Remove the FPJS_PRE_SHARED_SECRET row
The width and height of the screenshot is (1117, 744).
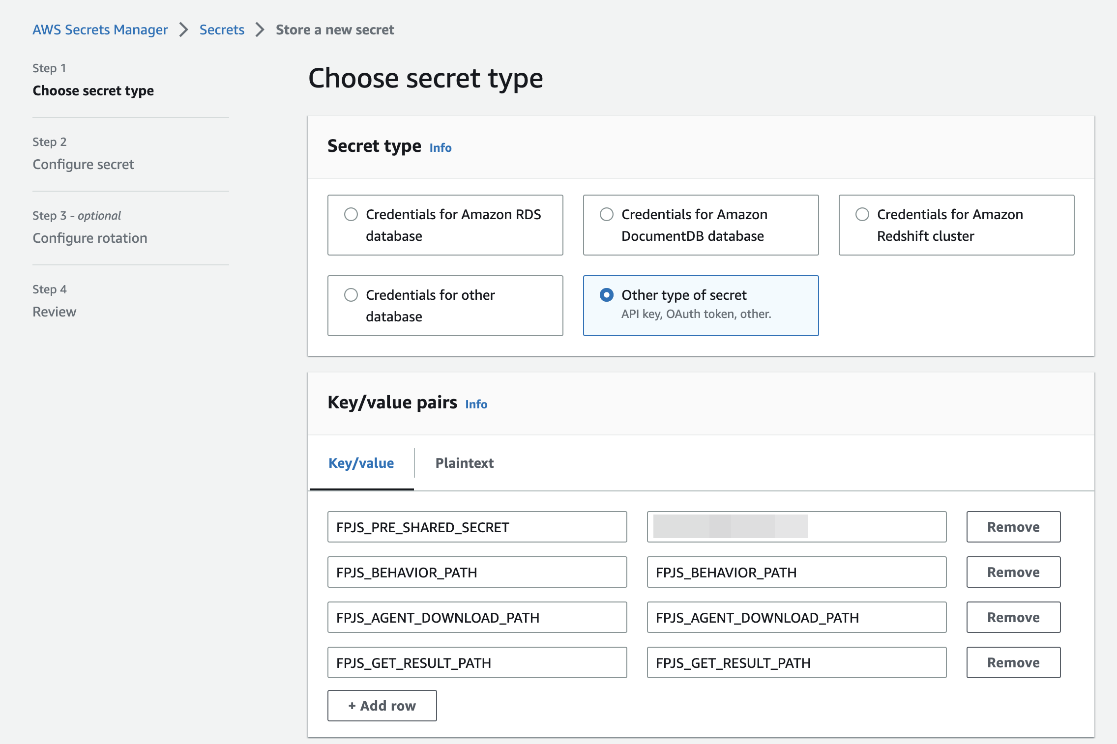(1013, 527)
